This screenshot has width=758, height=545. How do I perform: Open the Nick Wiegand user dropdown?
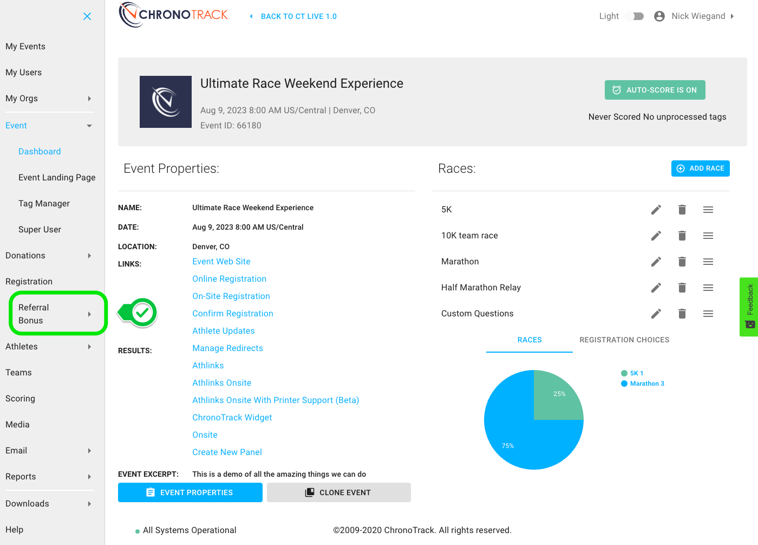point(703,16)
